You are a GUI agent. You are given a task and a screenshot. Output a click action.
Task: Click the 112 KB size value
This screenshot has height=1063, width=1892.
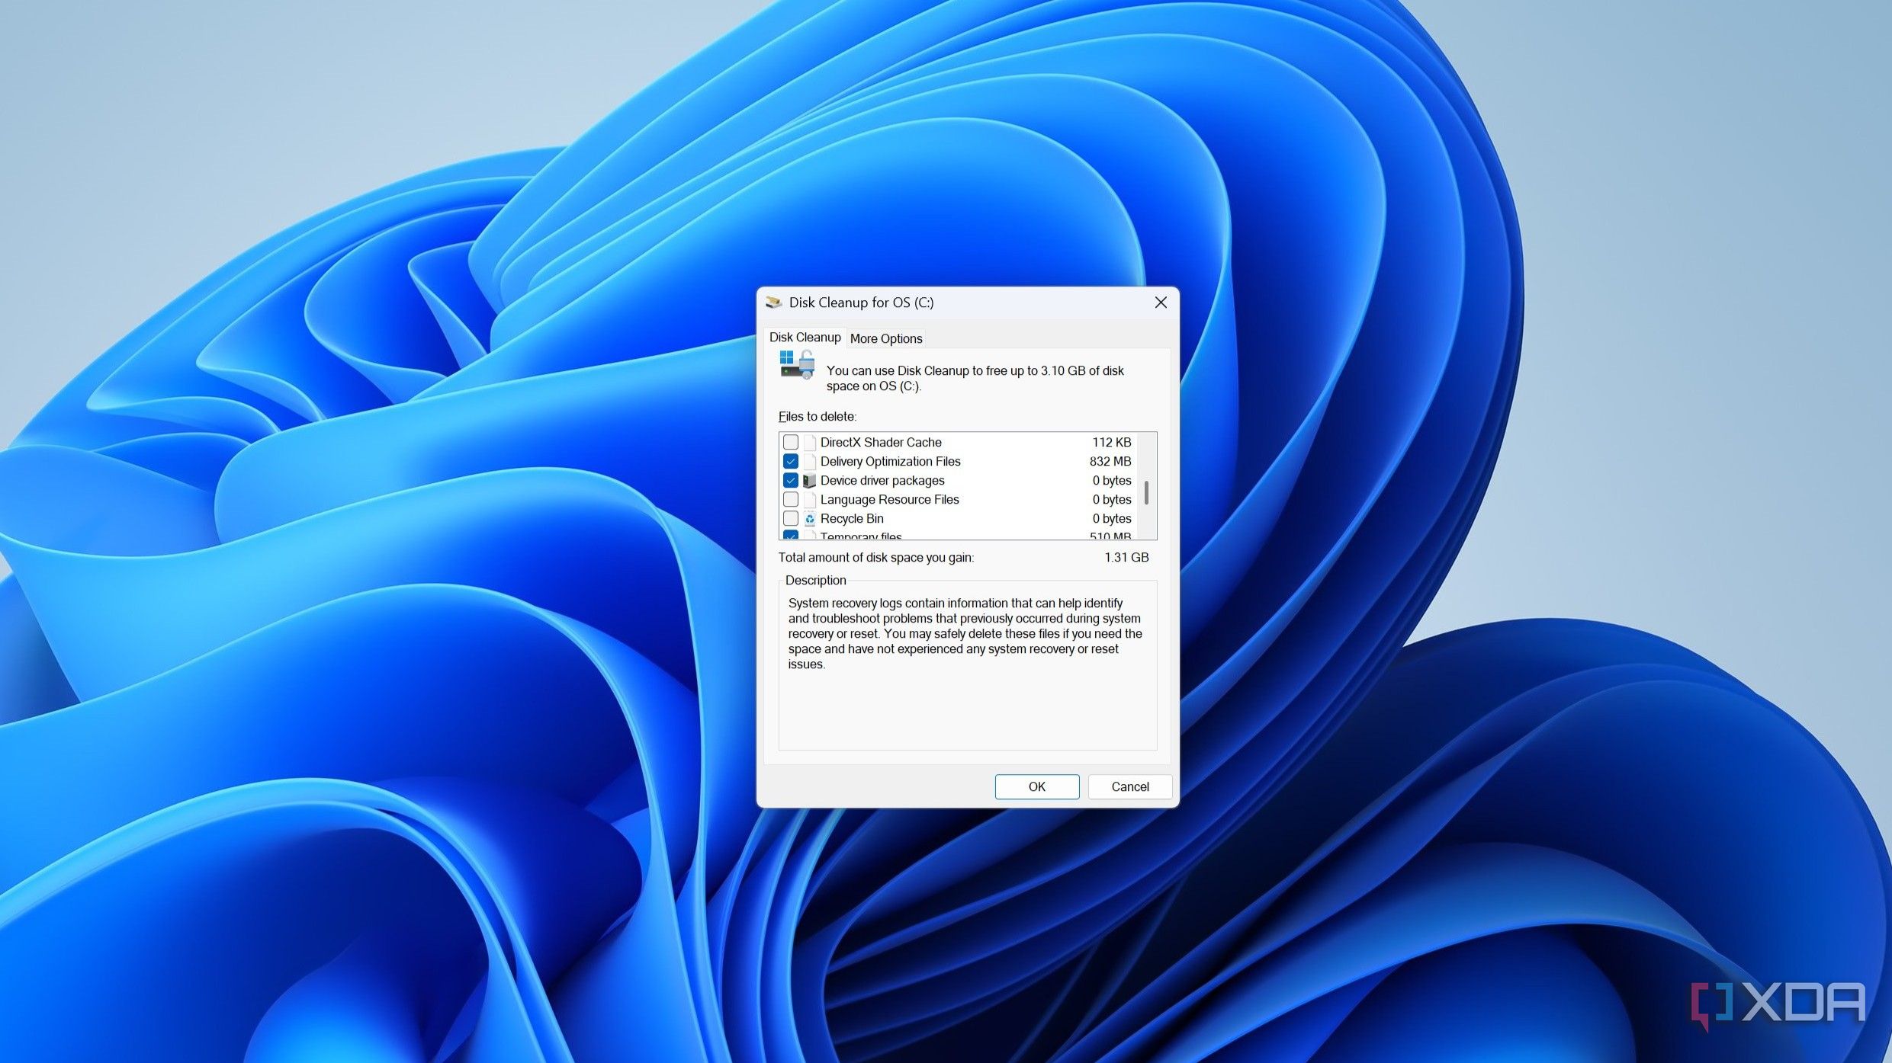(x=1112, y=443)
